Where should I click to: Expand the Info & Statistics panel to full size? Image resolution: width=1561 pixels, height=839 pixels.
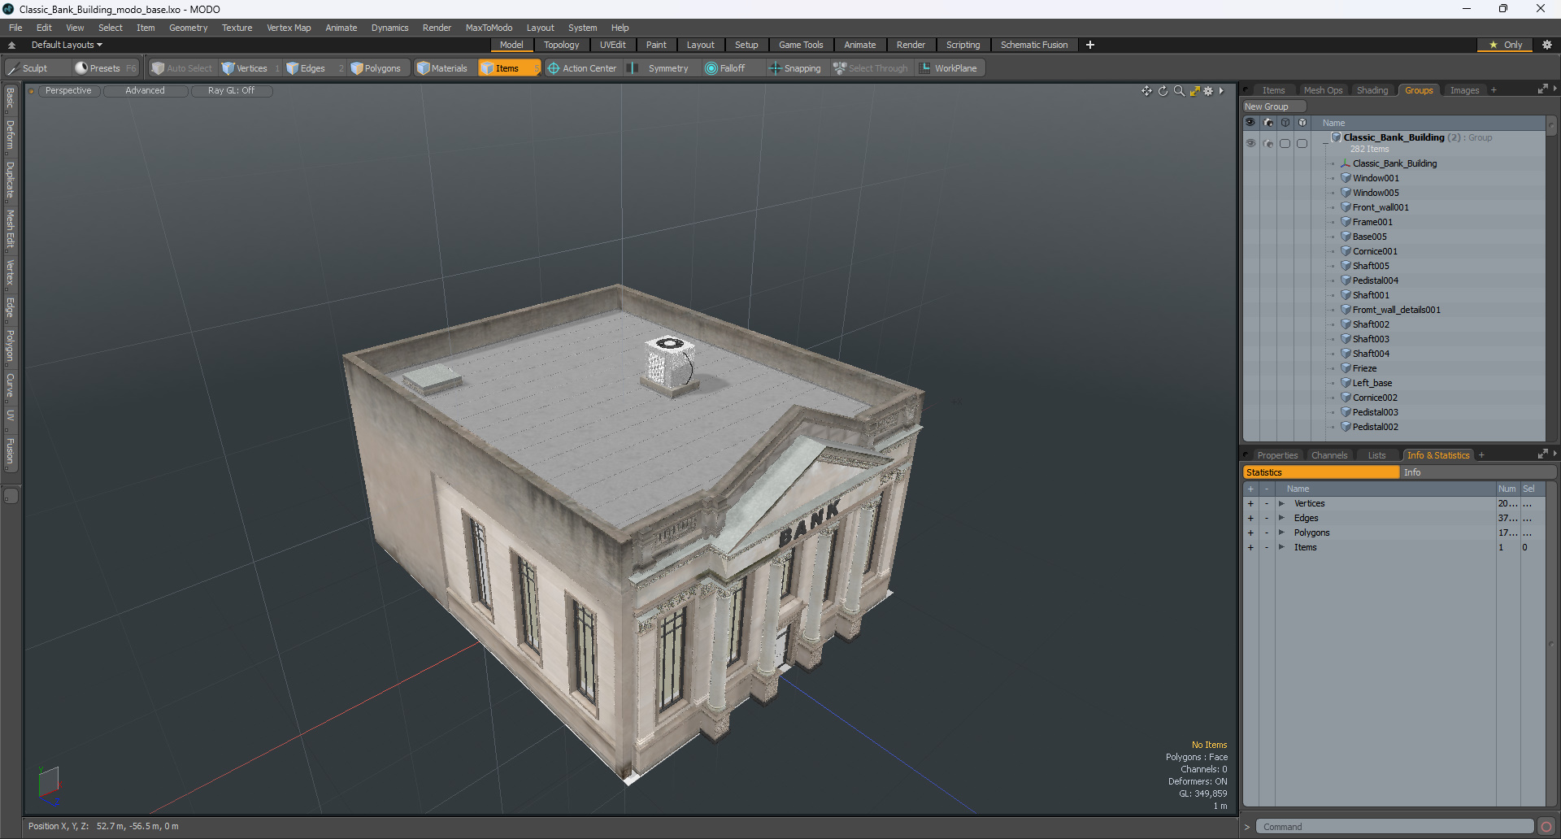[x=1542, y=454]
